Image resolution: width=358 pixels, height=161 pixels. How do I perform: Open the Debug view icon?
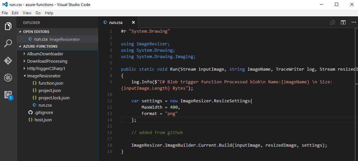coord(8,78)
